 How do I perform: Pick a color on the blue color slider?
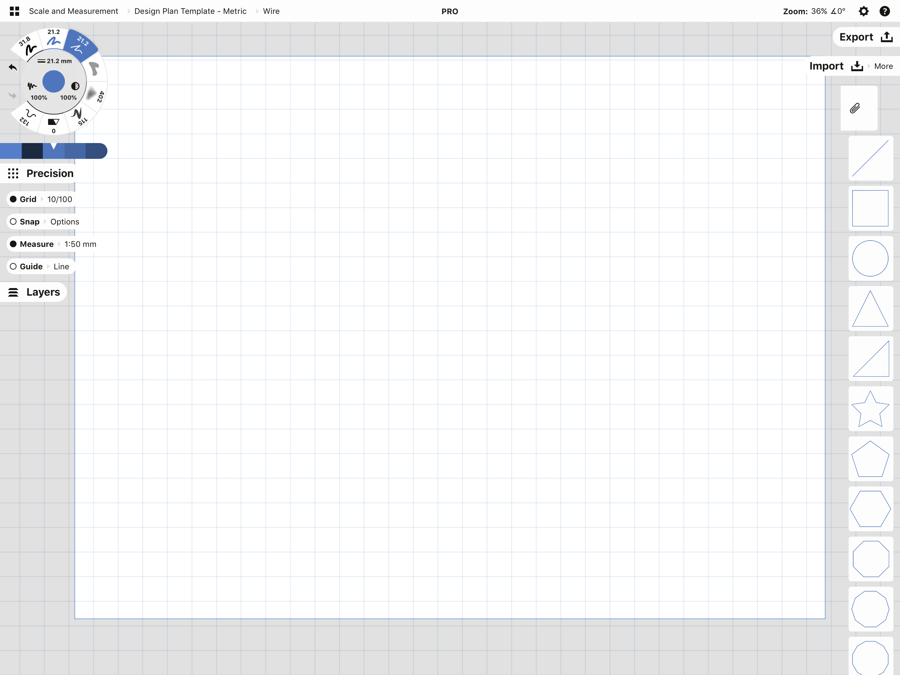[53, 151]
